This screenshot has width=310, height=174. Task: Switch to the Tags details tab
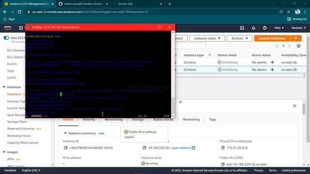(x=212, y=119)
